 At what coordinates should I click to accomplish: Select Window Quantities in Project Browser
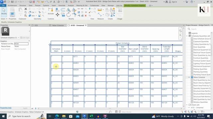[200, 102]
